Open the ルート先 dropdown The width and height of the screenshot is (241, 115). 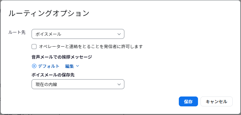coord(78,34)
